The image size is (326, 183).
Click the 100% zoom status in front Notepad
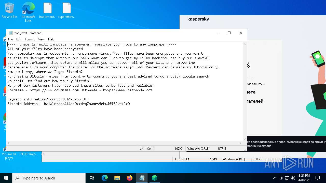[x=178, y=149]
